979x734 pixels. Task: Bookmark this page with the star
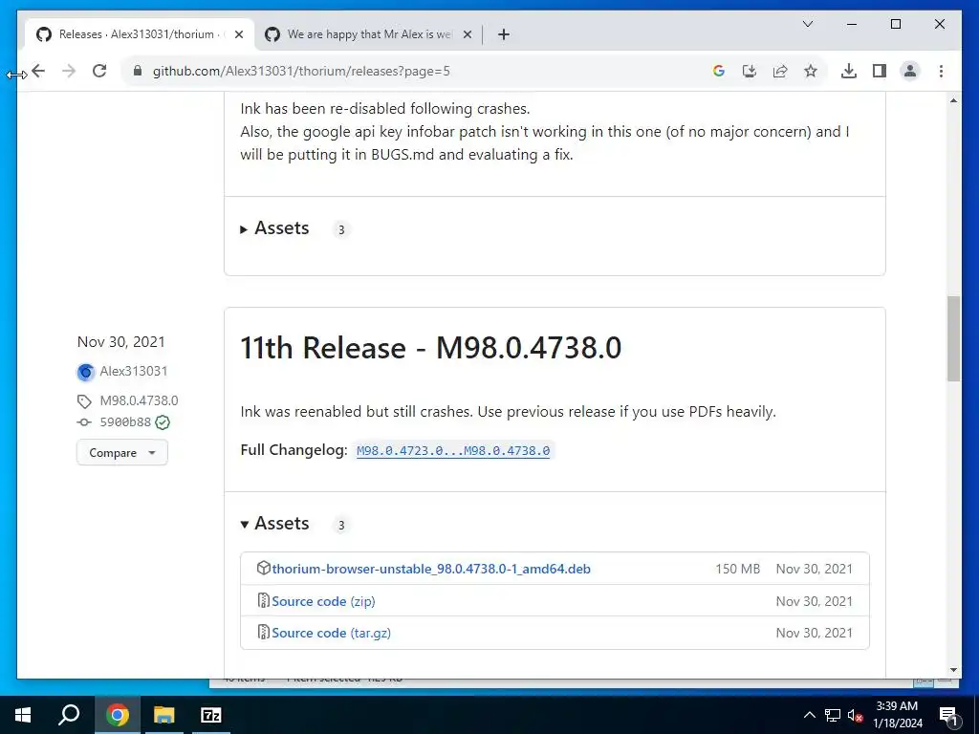click(x=811, y=71)
